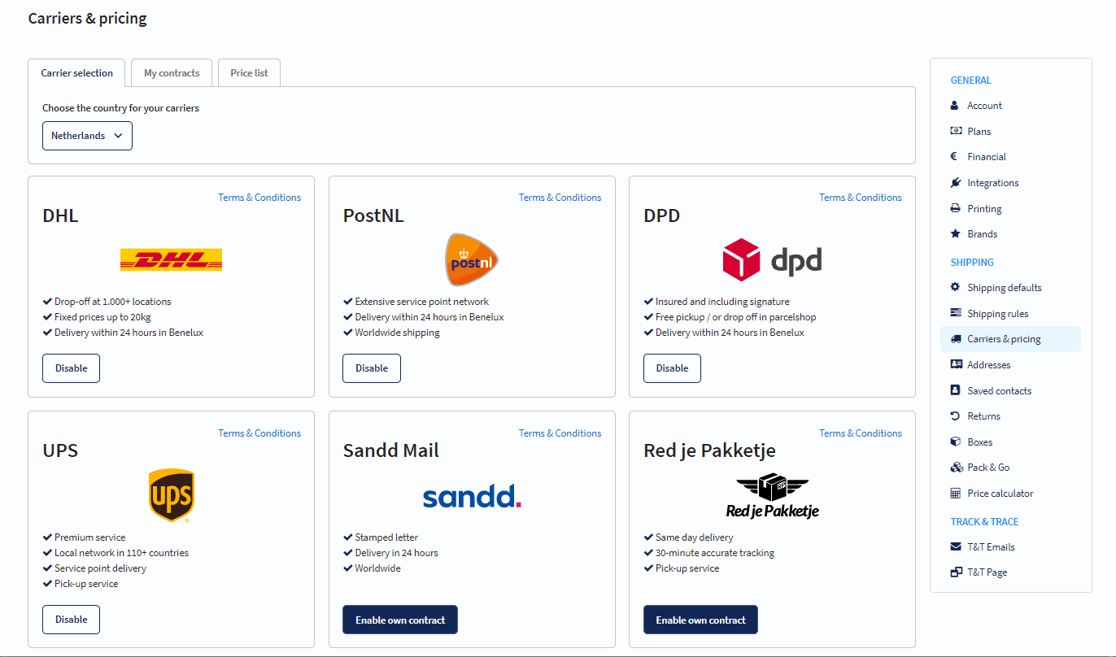
Task: Click 'Same day delivery' text
Action: (695, 537)
